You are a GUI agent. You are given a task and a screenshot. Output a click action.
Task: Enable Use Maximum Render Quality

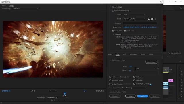coord(110,77)
